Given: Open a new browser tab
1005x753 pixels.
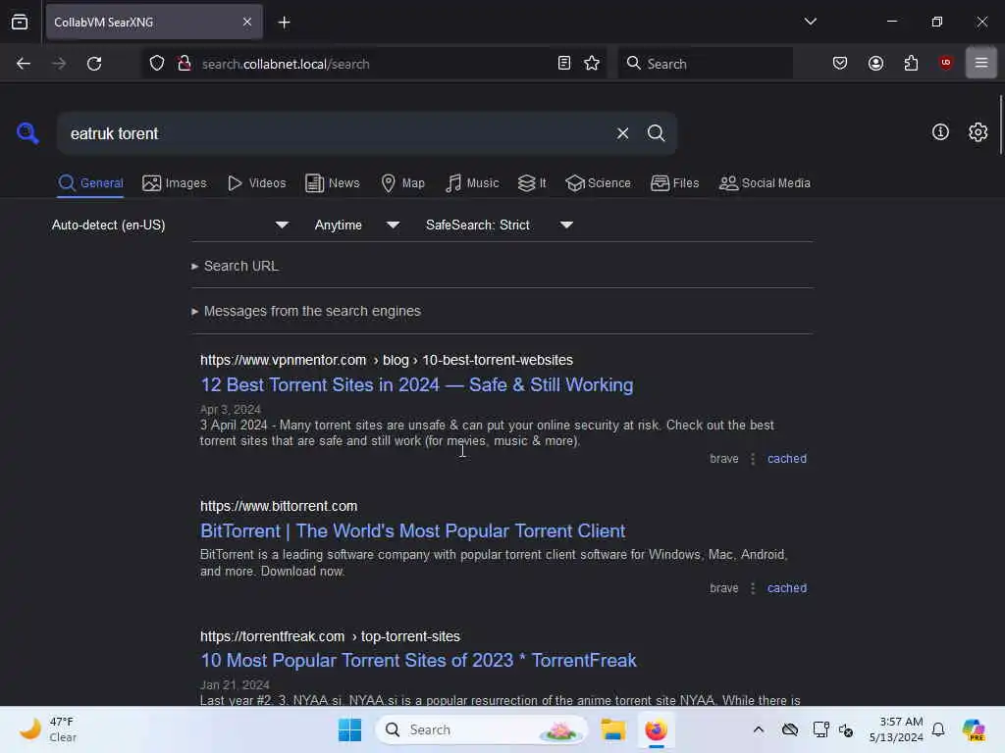Looking at the screenshot, I should point(284,23).
